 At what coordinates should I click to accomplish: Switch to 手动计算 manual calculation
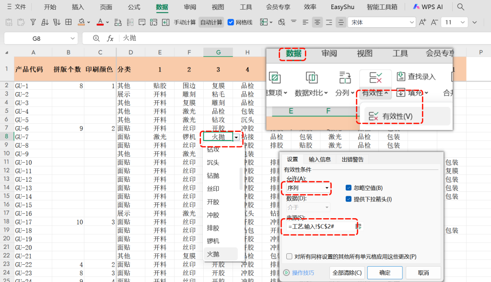point(185,22)
